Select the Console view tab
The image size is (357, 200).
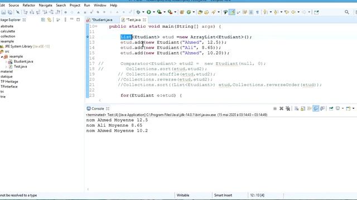pyautogui.click(x=98, y=109)
